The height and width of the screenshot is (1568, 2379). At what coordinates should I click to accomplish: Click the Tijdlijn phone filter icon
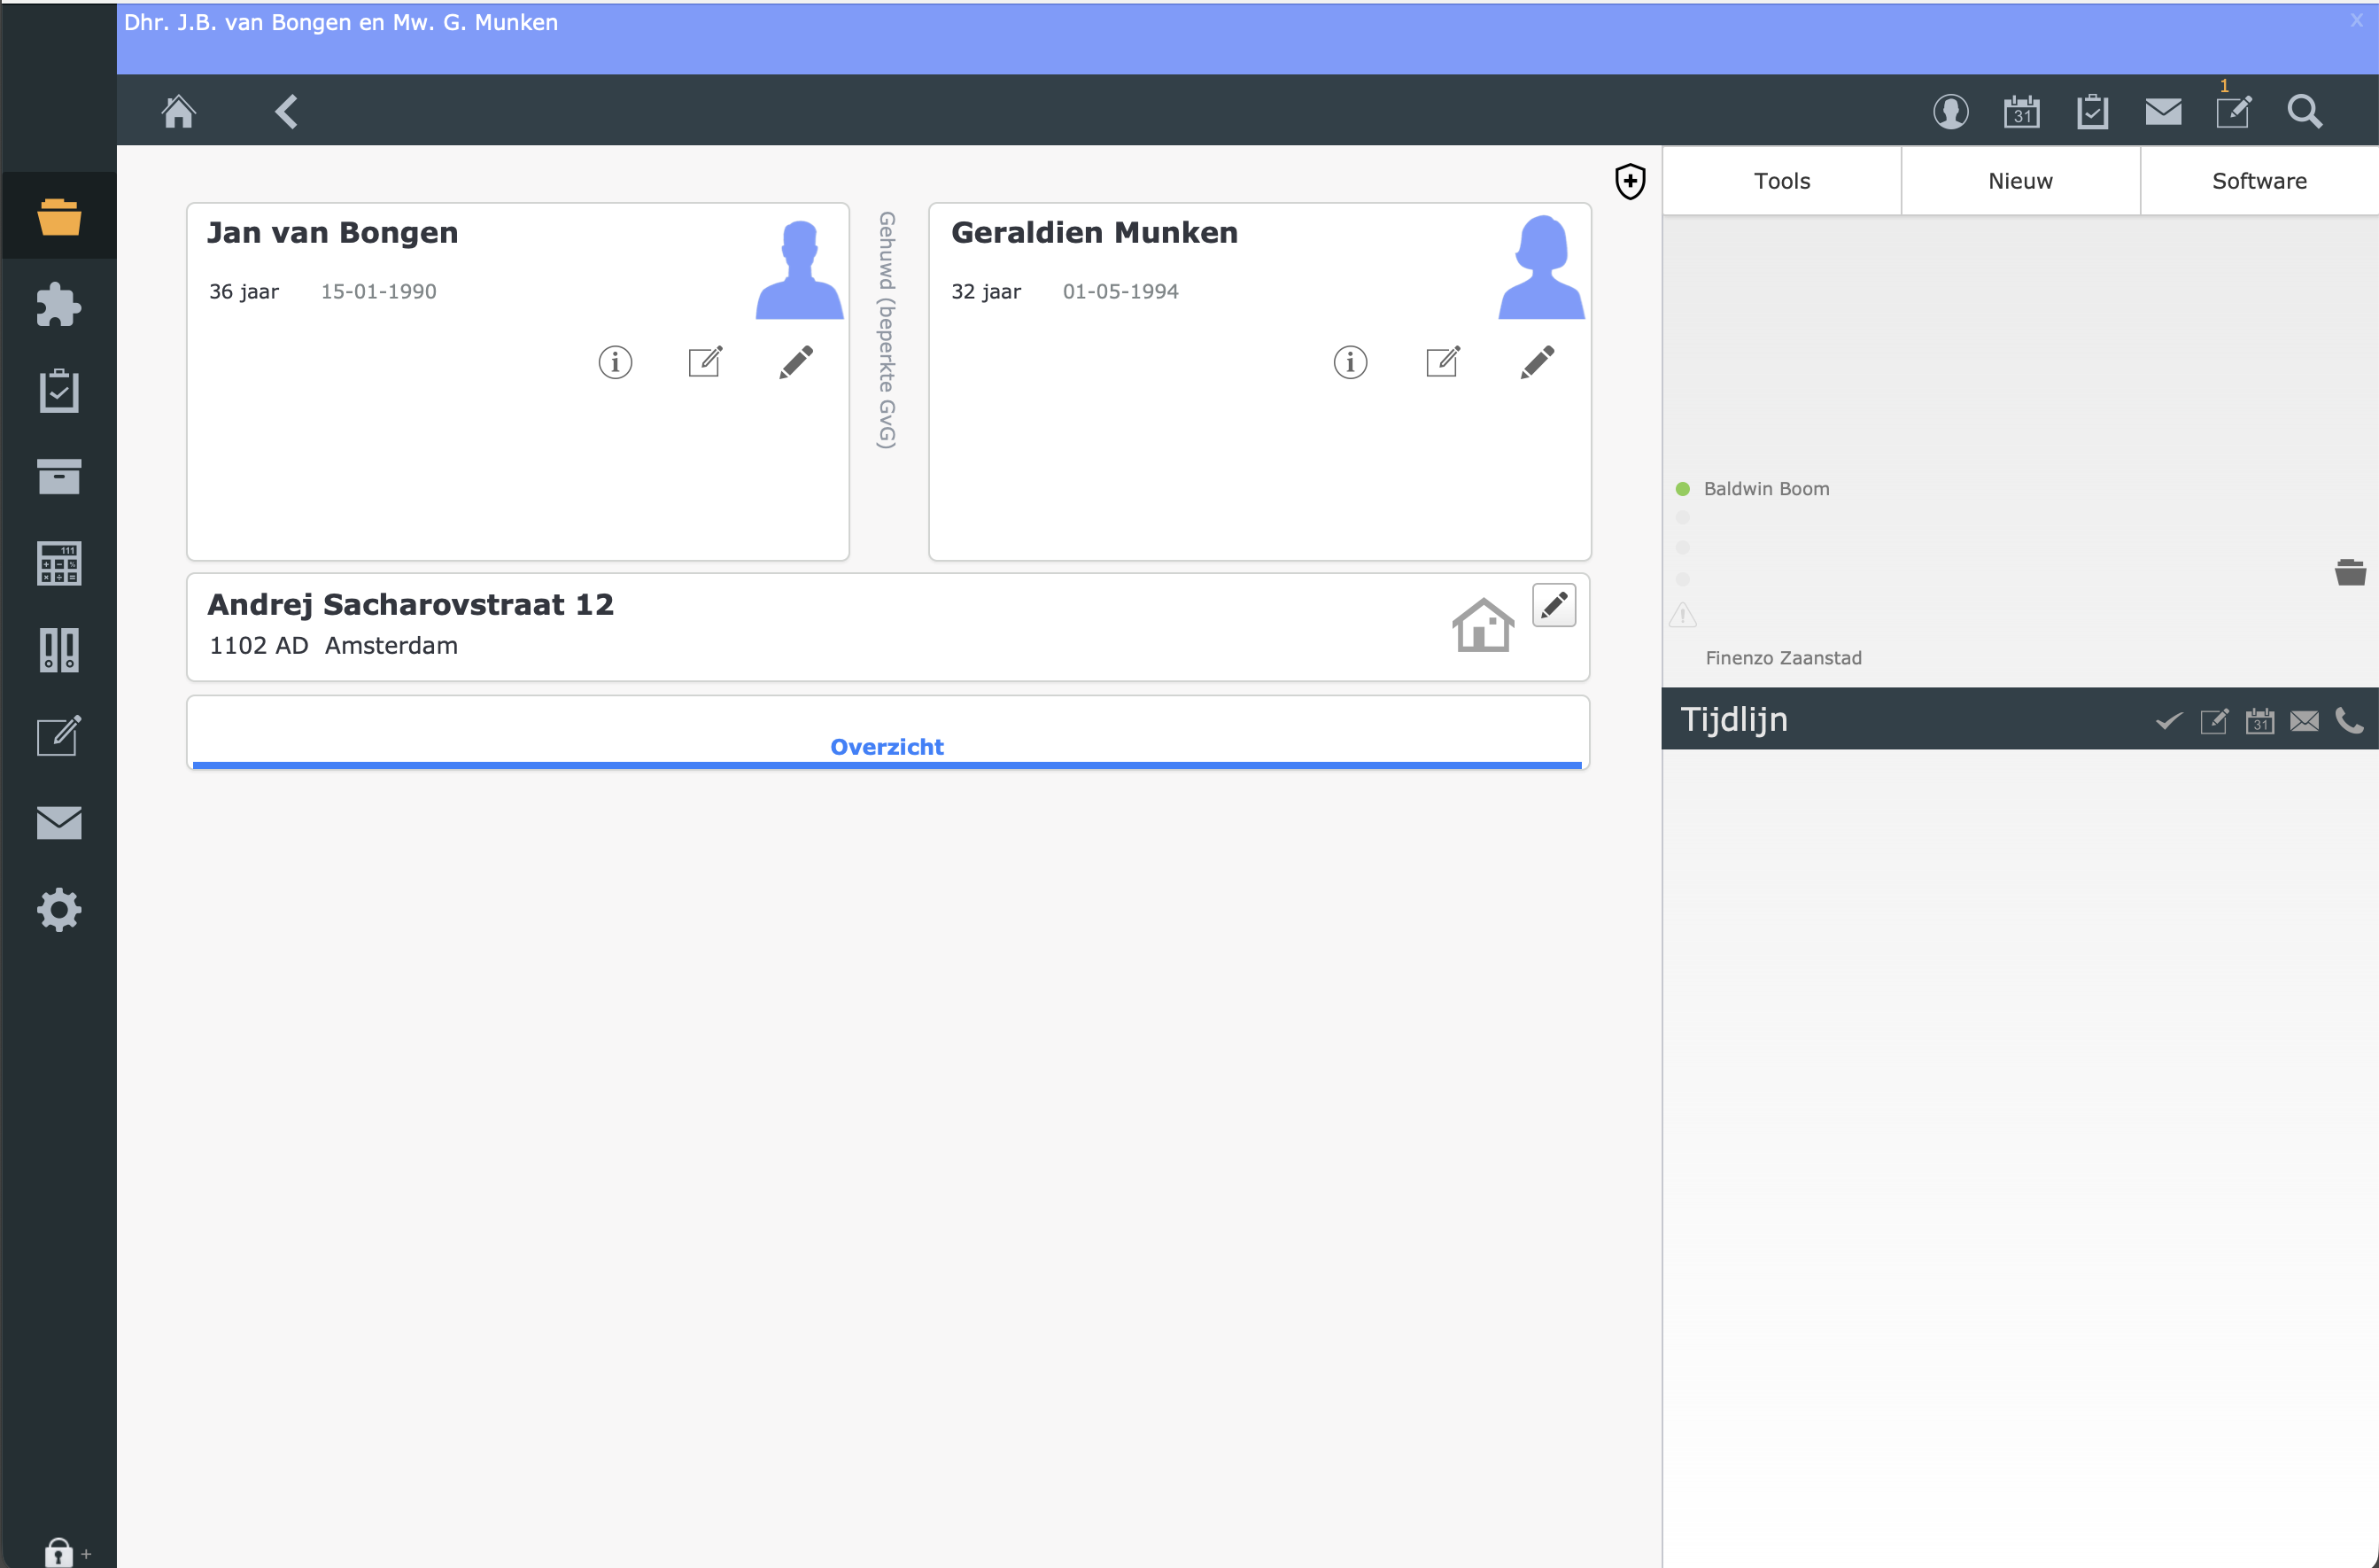2349,721
